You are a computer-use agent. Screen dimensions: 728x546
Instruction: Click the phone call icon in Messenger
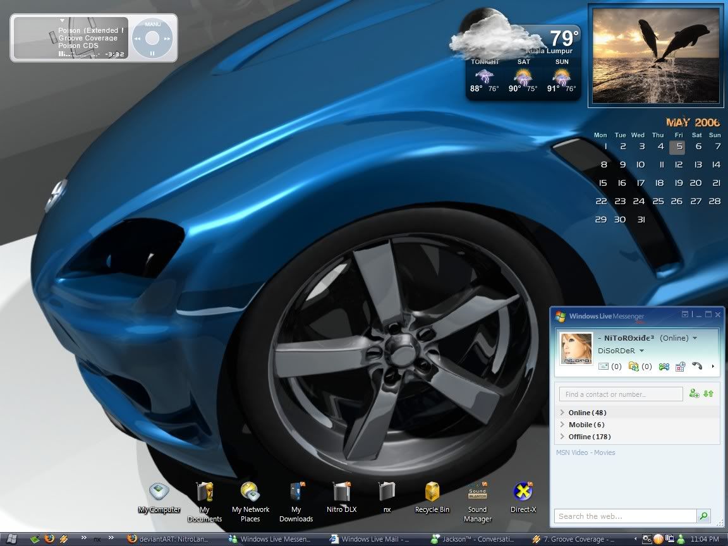tap(697, 366)
